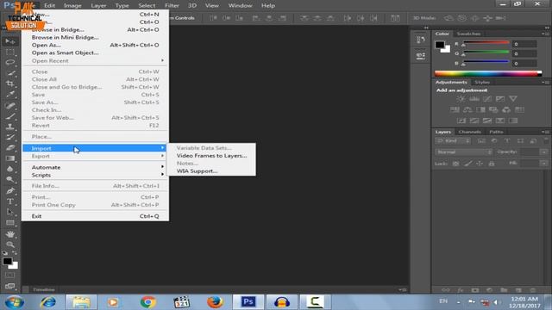Switch to the Swatches tab
Image resolution: width=552 pixels, height=310 pixels.
tap(468, 34)
